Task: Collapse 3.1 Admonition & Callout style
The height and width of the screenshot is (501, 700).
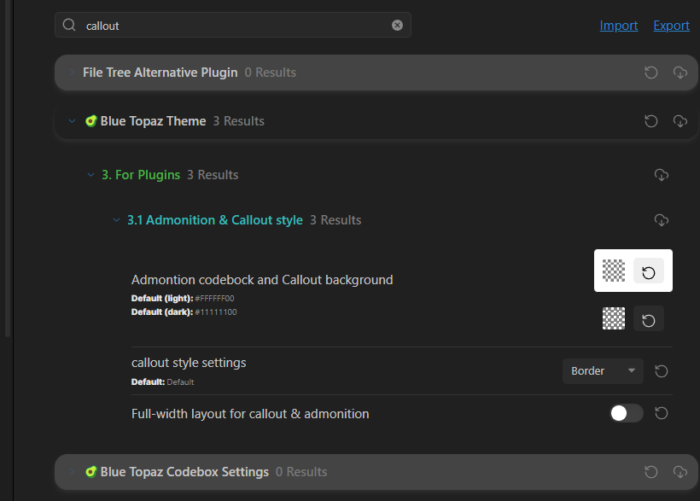Action: coord(117,220)
